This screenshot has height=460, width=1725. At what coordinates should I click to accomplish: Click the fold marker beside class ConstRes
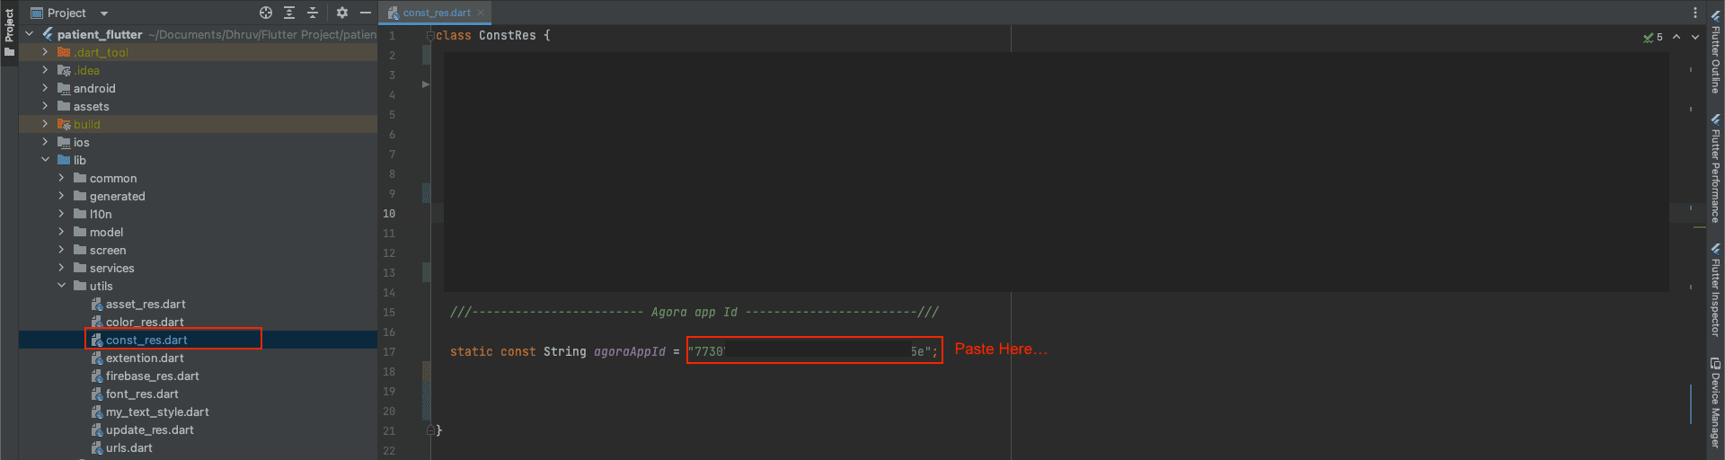(x=429, y=35)
